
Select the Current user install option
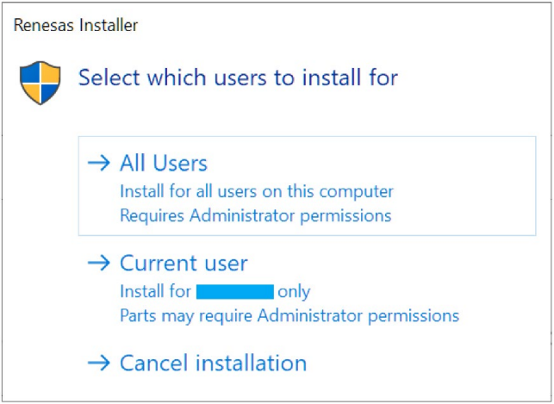point(184,263)
